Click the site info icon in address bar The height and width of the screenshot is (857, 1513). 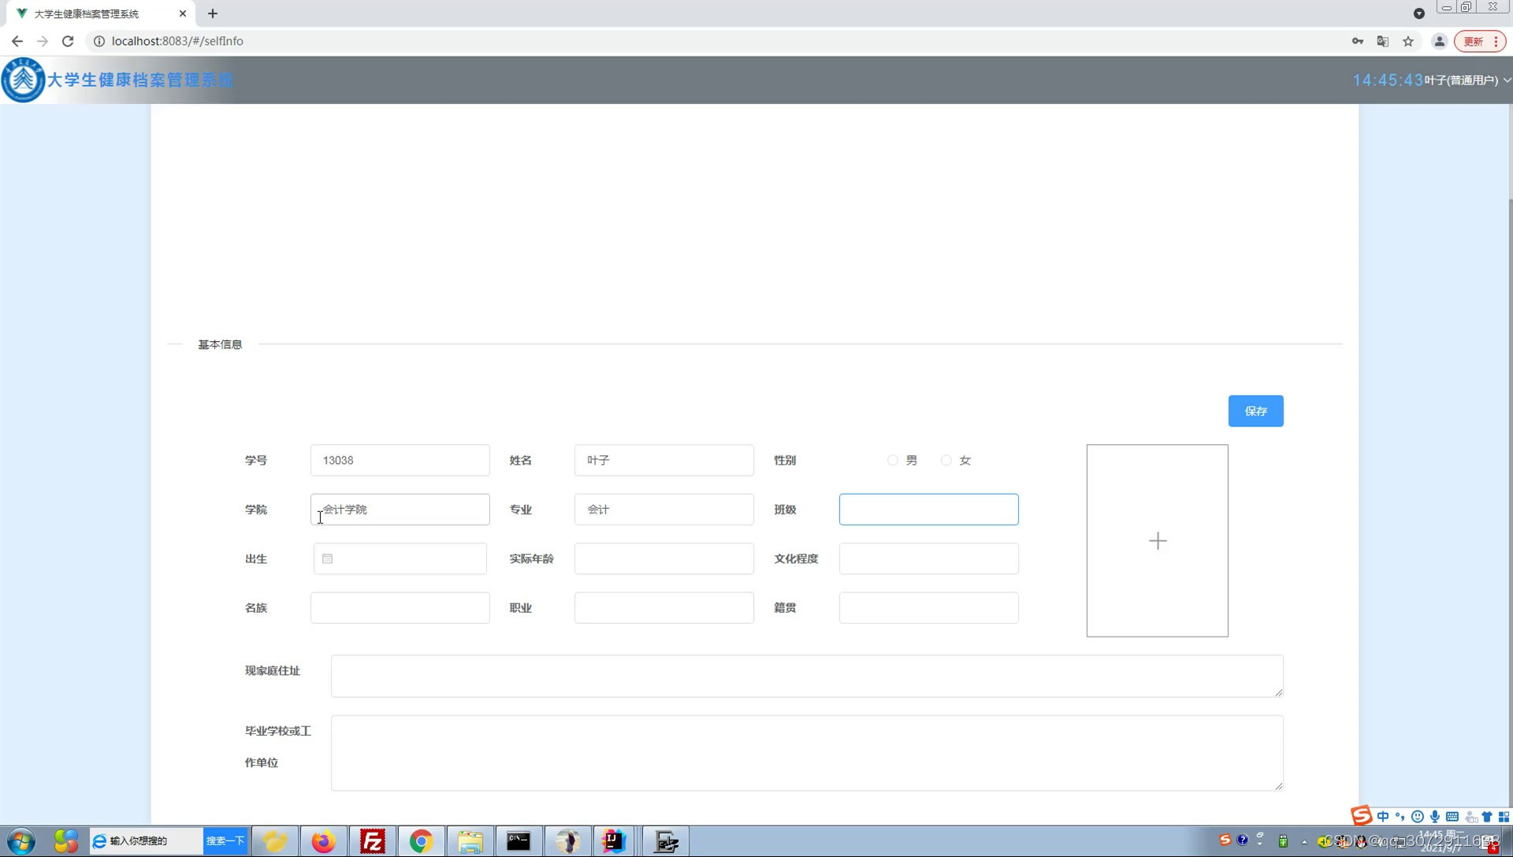(99, 41)
